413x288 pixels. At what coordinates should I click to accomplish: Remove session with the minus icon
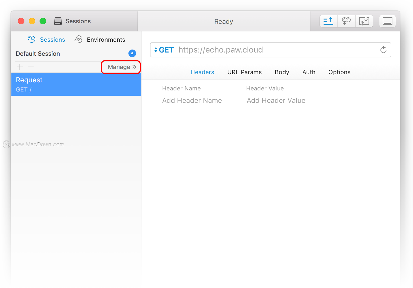(x=31, y=67)
